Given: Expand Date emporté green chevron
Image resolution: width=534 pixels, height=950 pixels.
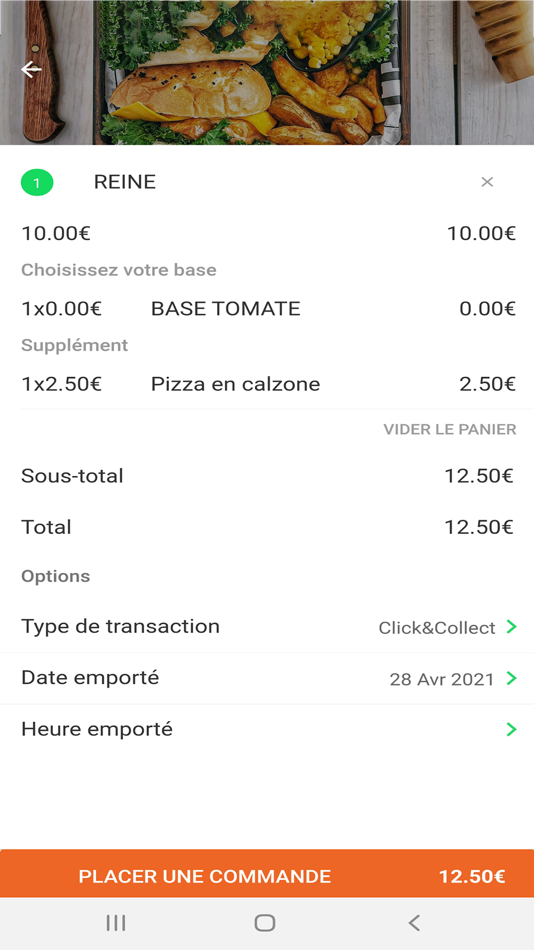Looking at the screenshot, I should pos(512,678).
